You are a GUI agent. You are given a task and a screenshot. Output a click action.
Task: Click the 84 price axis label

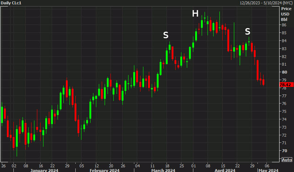pos(284,40)
